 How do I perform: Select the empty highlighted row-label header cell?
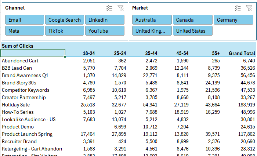pyautogui.click(x=33, y=53)
